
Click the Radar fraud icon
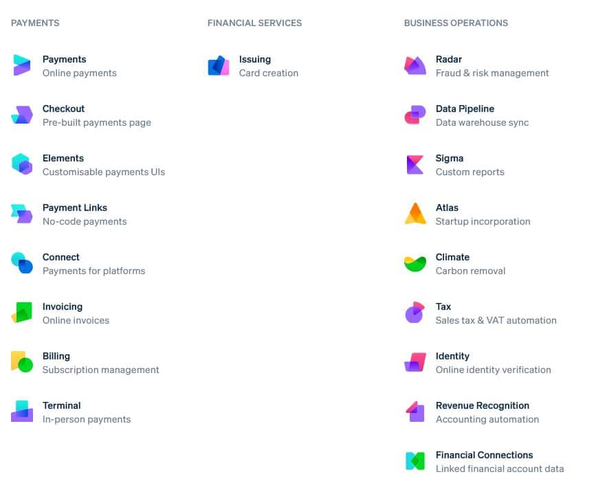coord(415,65)
